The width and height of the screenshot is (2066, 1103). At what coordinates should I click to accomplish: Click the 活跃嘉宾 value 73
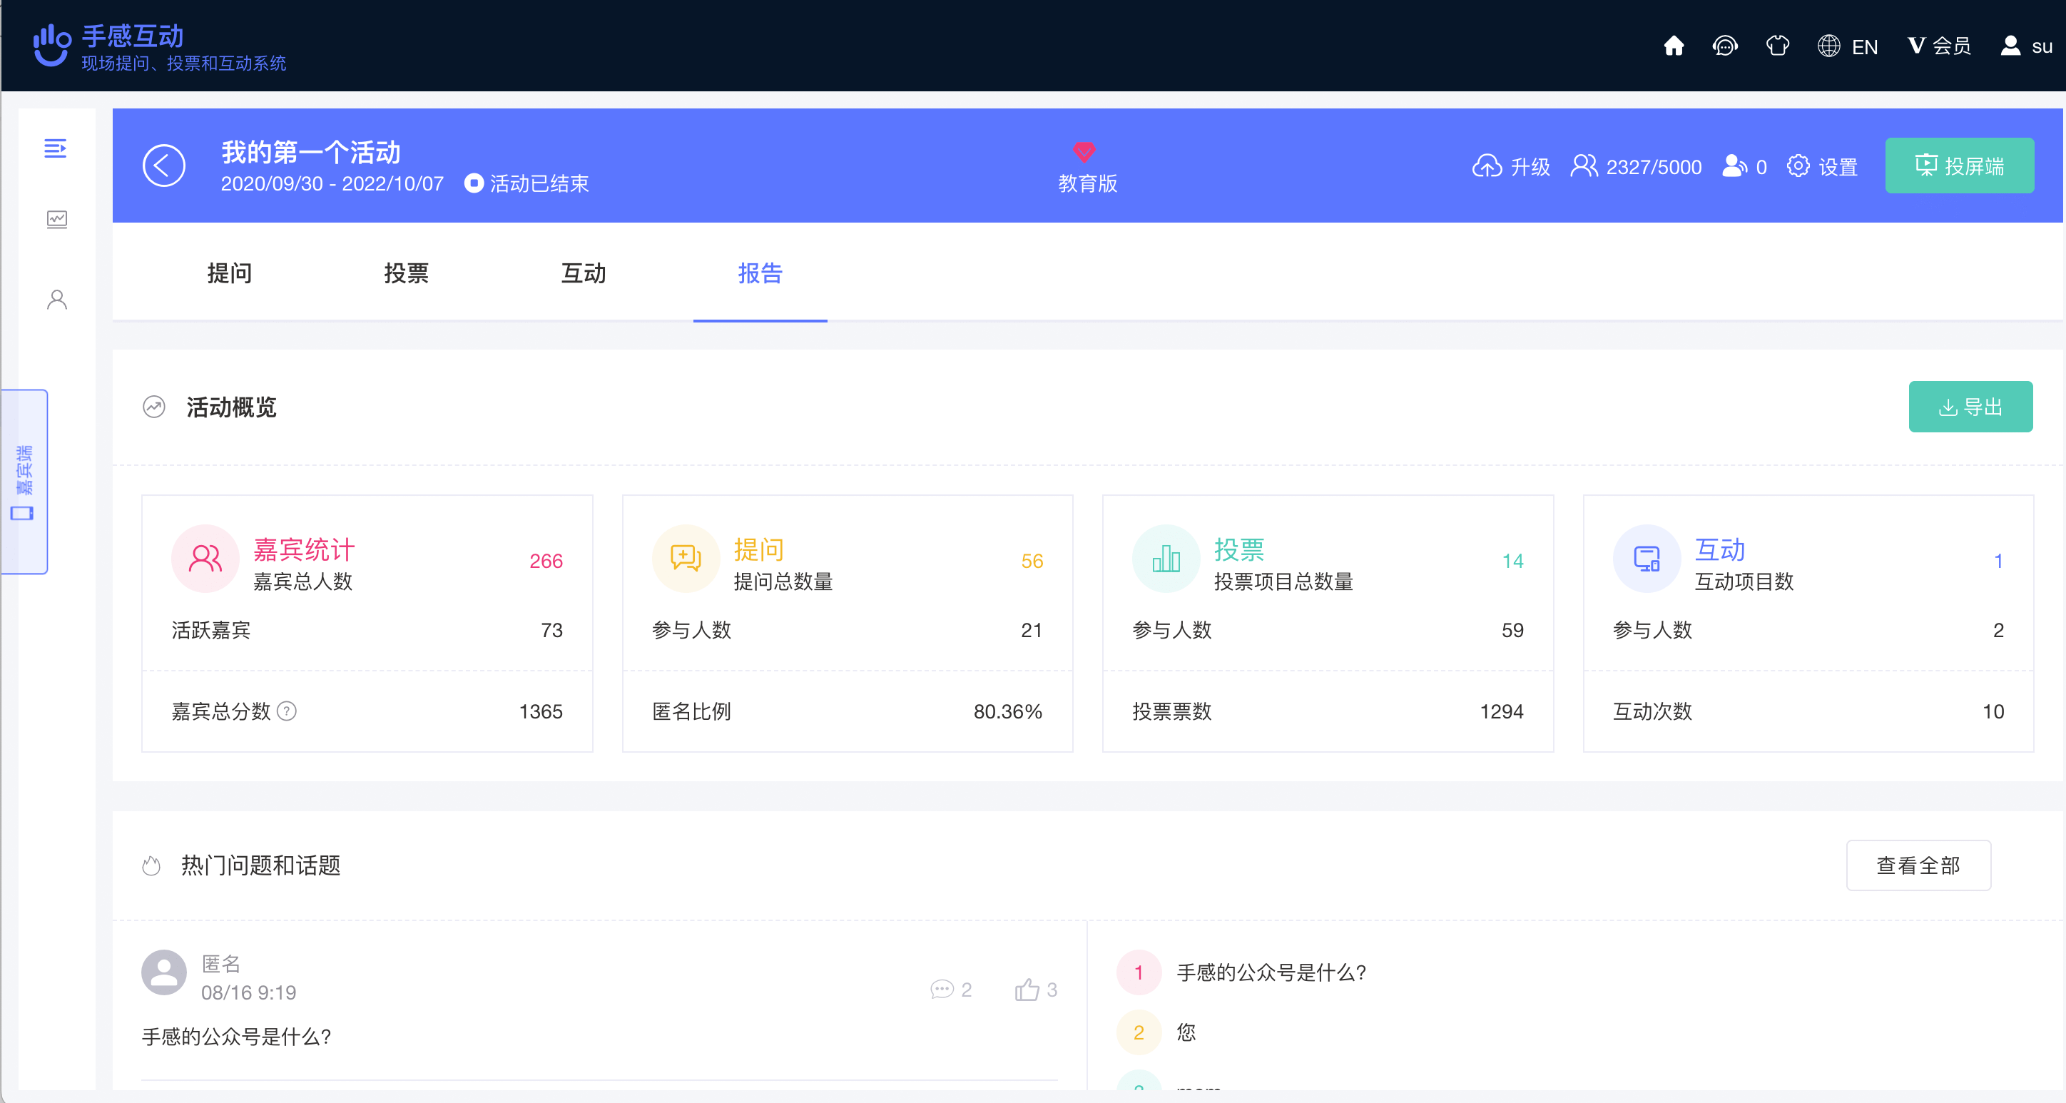(x=551, y=631)
